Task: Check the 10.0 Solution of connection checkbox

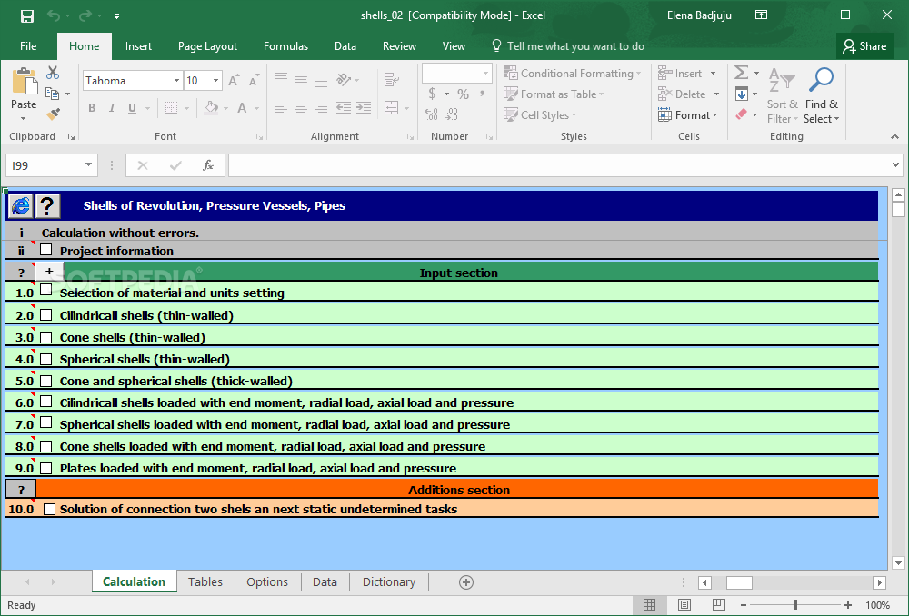Action: (49, 509)
